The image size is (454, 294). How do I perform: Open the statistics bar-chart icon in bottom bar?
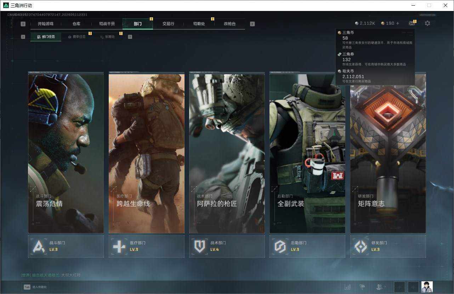coord(348,287)
